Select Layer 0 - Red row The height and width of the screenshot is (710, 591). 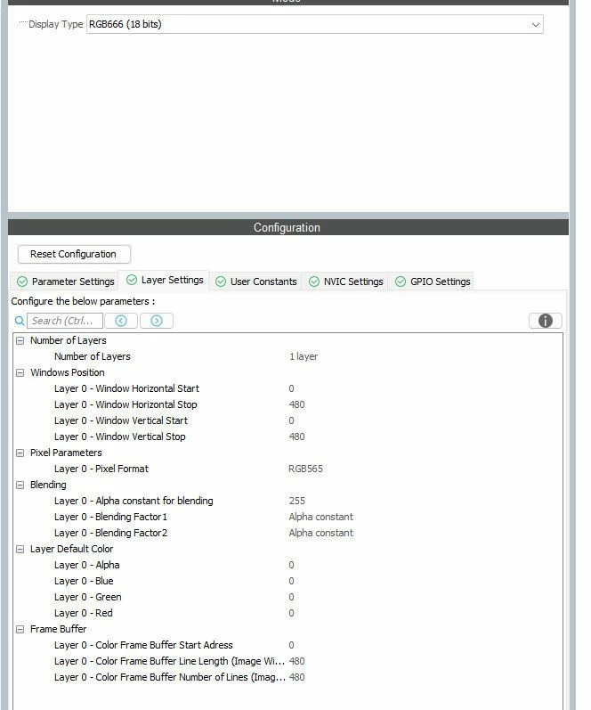tap(287, 613)
